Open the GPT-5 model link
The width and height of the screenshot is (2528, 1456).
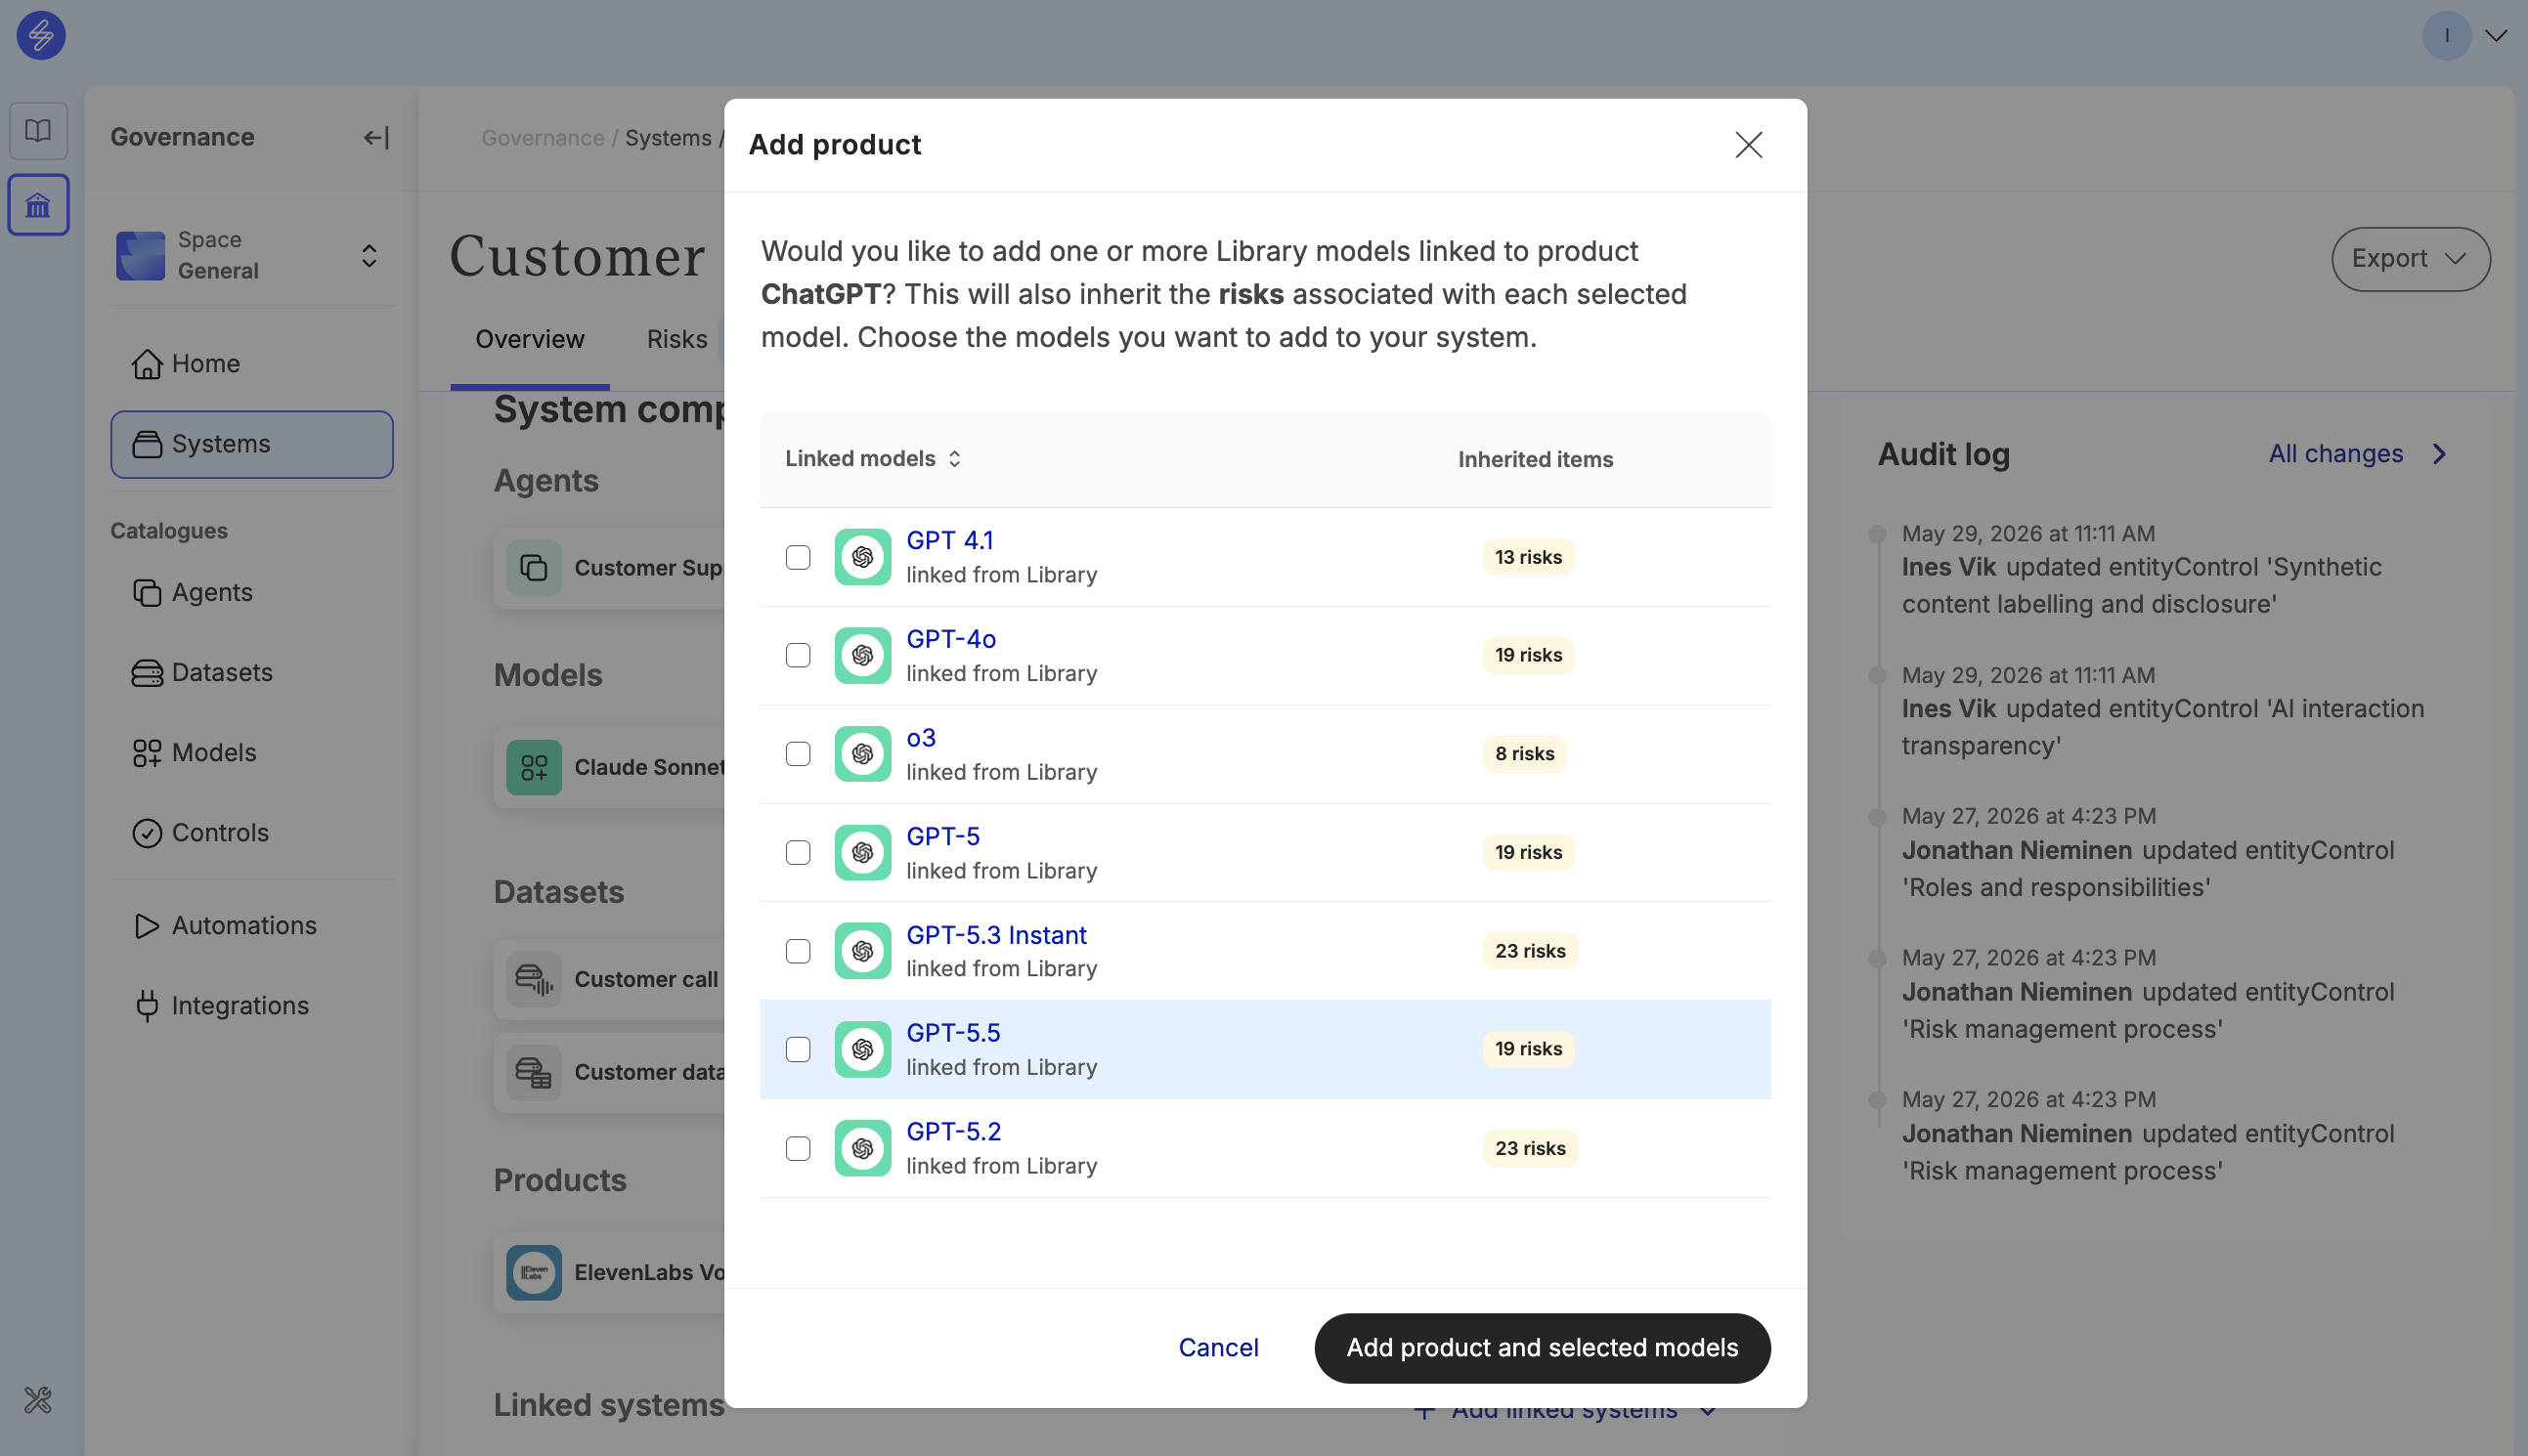(942, 836)
